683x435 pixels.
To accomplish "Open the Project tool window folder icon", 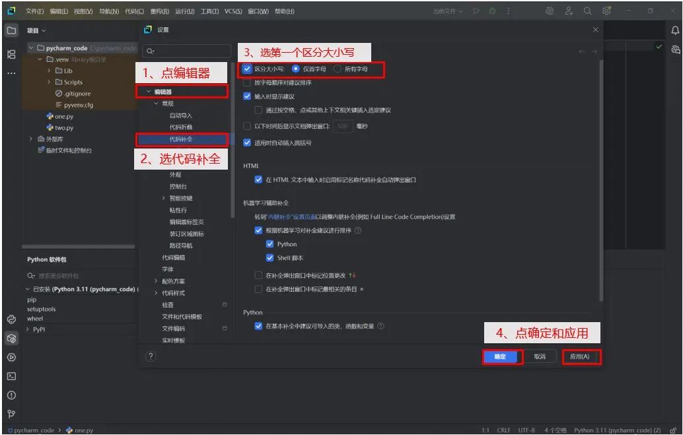I will tap(12, 30).
